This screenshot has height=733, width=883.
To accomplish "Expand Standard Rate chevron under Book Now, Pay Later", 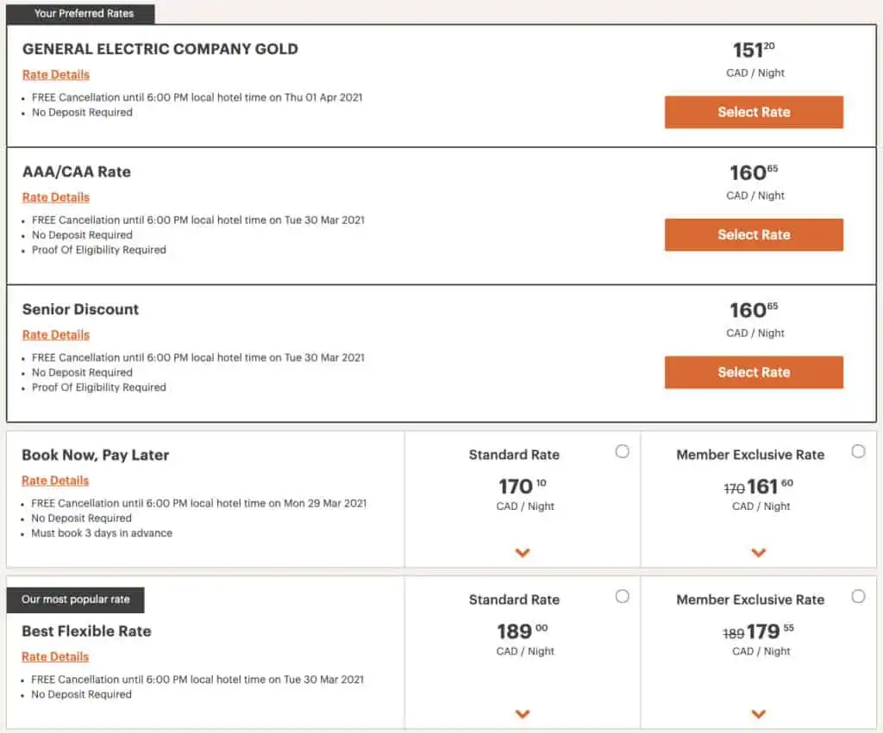I will click(523, 553).
